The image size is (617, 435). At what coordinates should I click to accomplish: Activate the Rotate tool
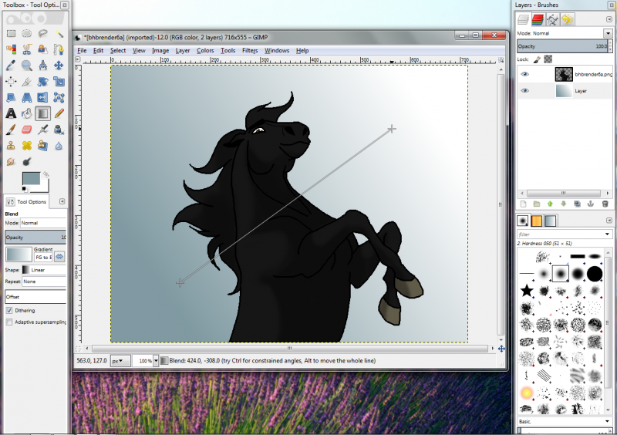[43, 82]
